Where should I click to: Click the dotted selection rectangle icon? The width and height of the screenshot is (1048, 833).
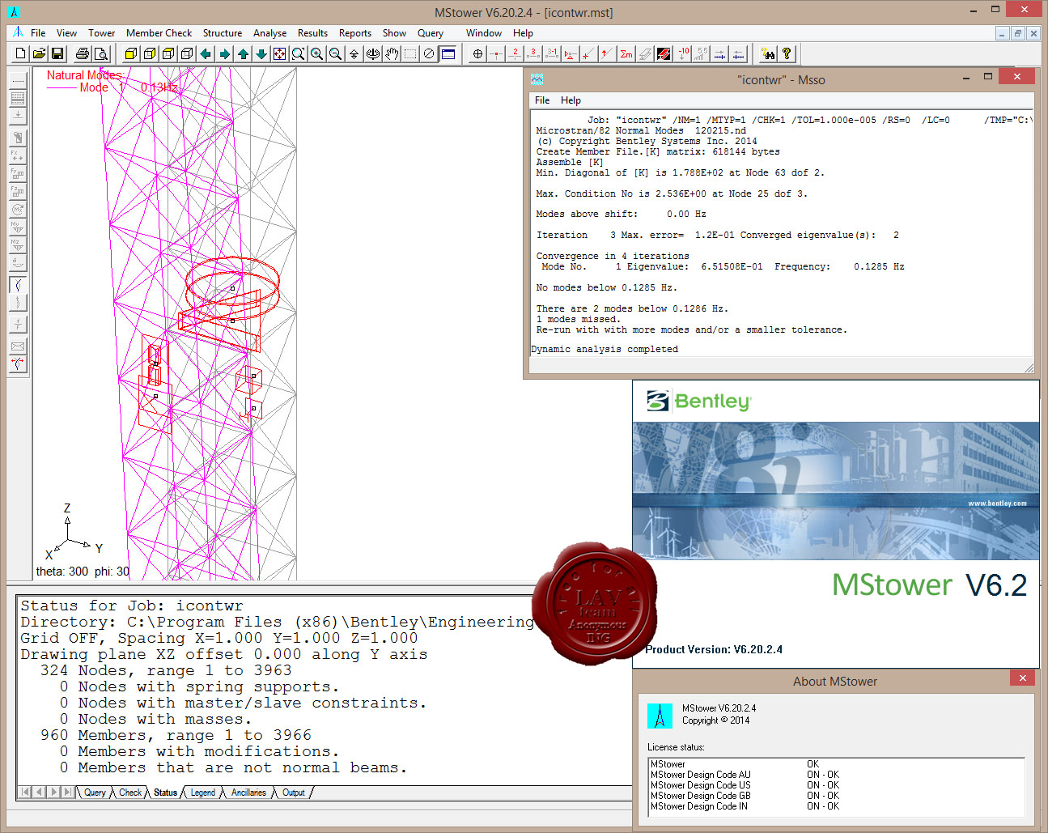point(410,53)
